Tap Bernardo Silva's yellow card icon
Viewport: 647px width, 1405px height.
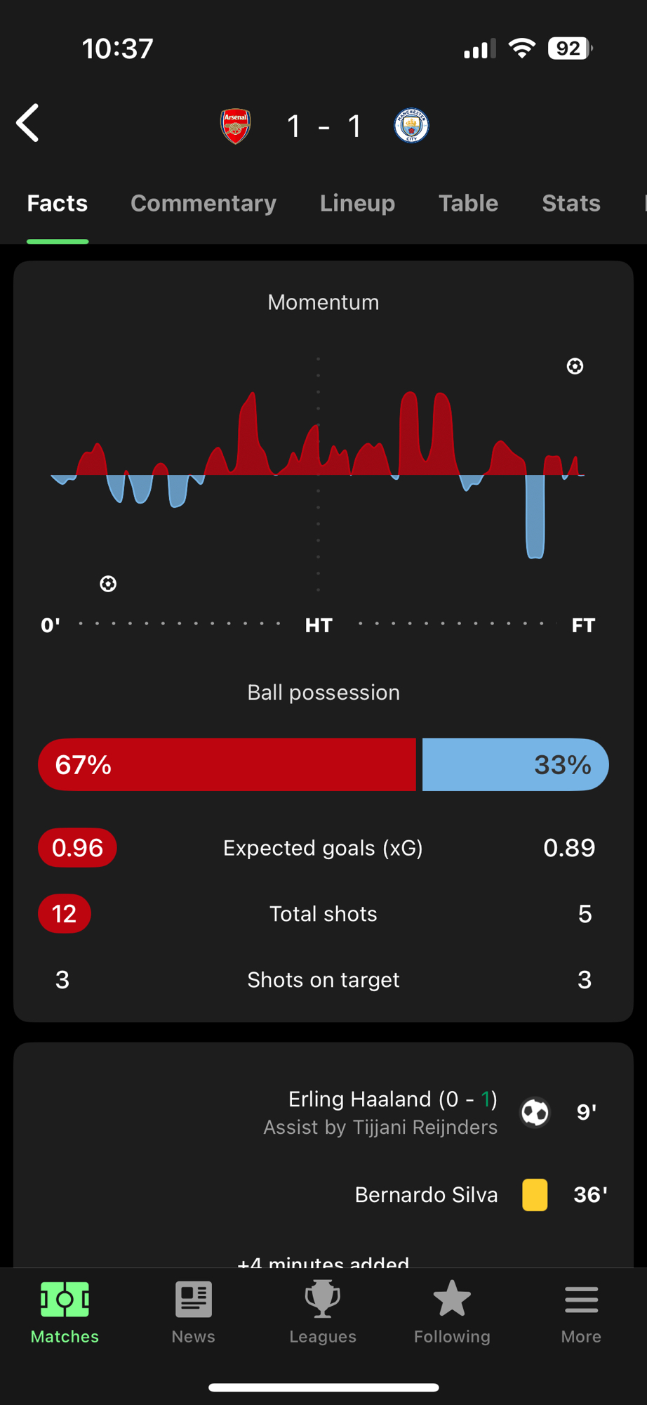[535, 1194]
